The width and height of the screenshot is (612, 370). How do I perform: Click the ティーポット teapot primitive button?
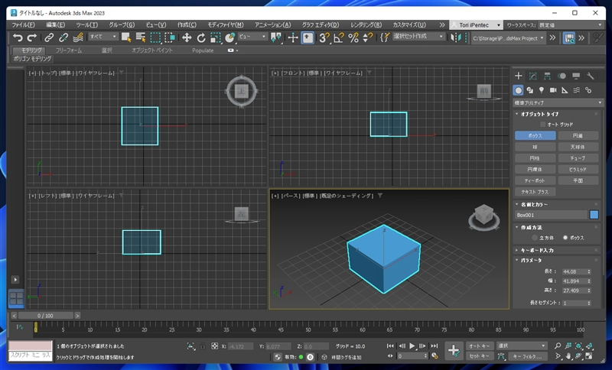[x=535, y=181]
